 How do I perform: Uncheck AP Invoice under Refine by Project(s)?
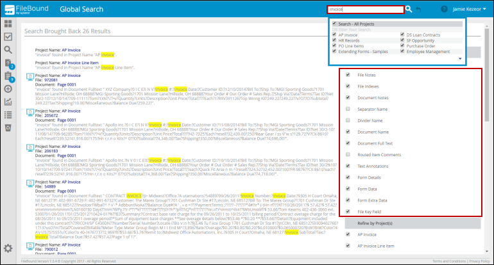coord(348,234)
